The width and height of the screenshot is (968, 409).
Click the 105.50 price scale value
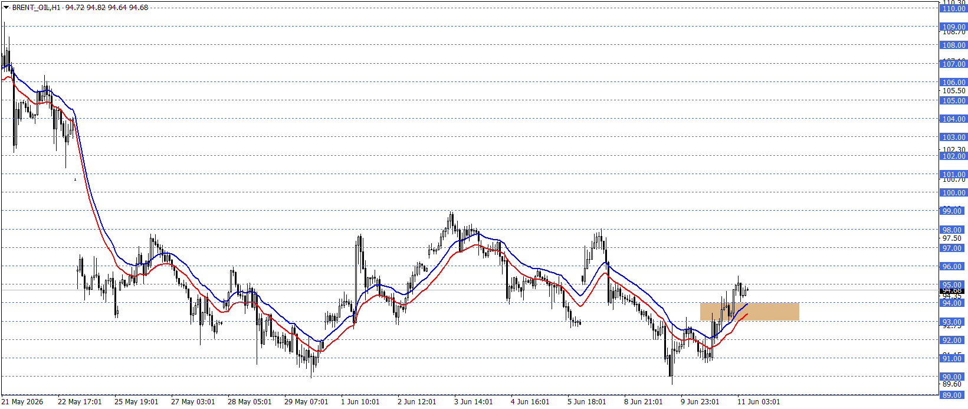[954, 91]
